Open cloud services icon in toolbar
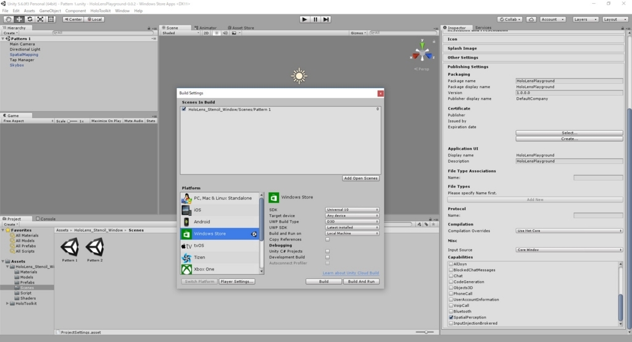 [531, 19]
